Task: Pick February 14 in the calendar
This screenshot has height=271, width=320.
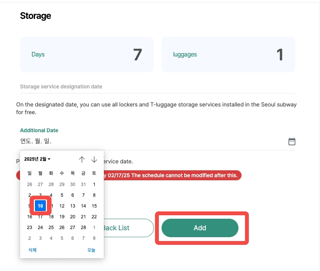Action: pyautogui.click(x=83, y=206)
